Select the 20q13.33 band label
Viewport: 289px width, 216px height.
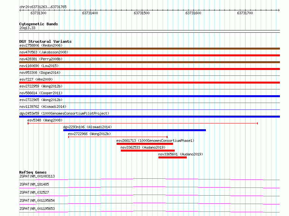(x=27, y=28)
